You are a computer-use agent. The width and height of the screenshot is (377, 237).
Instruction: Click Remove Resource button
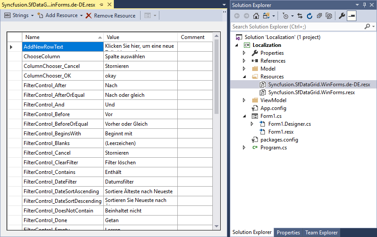point(111,16)
